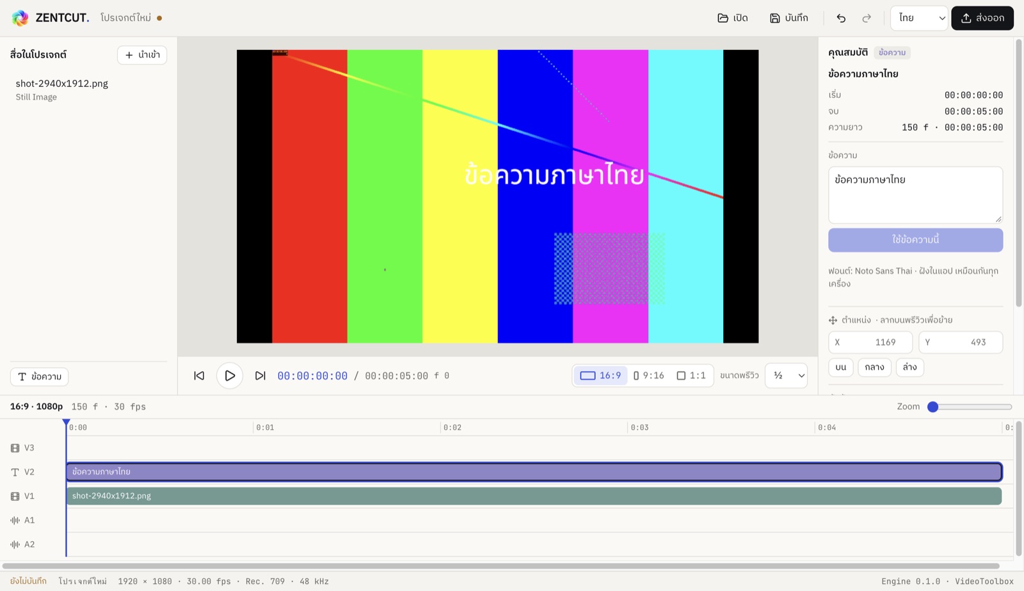
Task: Click the timeline vertical scrollbar
Action: click(x=1018, y=489)
